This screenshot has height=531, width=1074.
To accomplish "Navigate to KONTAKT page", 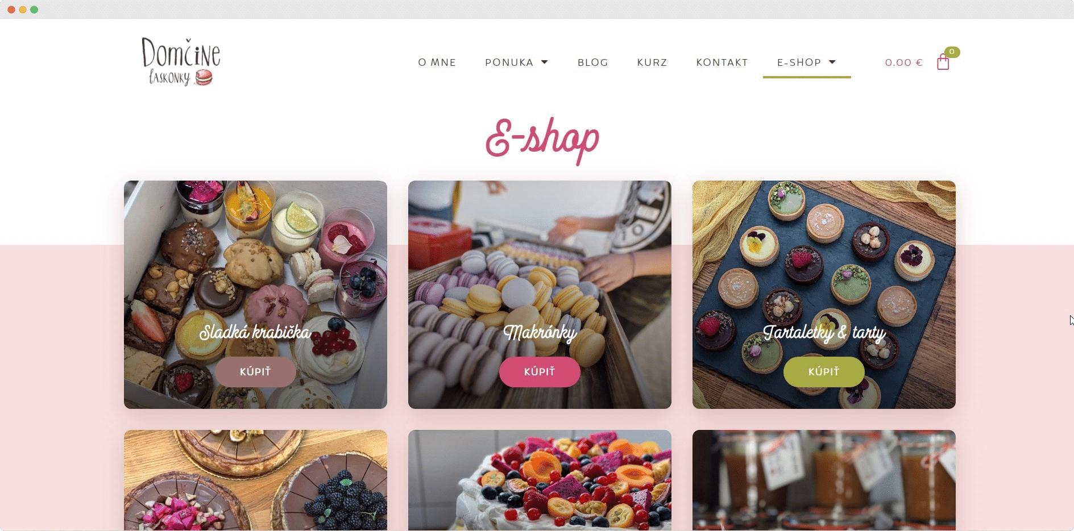I will click(x=722, y=62).
